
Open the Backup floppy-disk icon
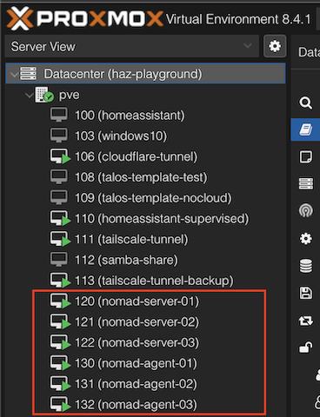305,293
